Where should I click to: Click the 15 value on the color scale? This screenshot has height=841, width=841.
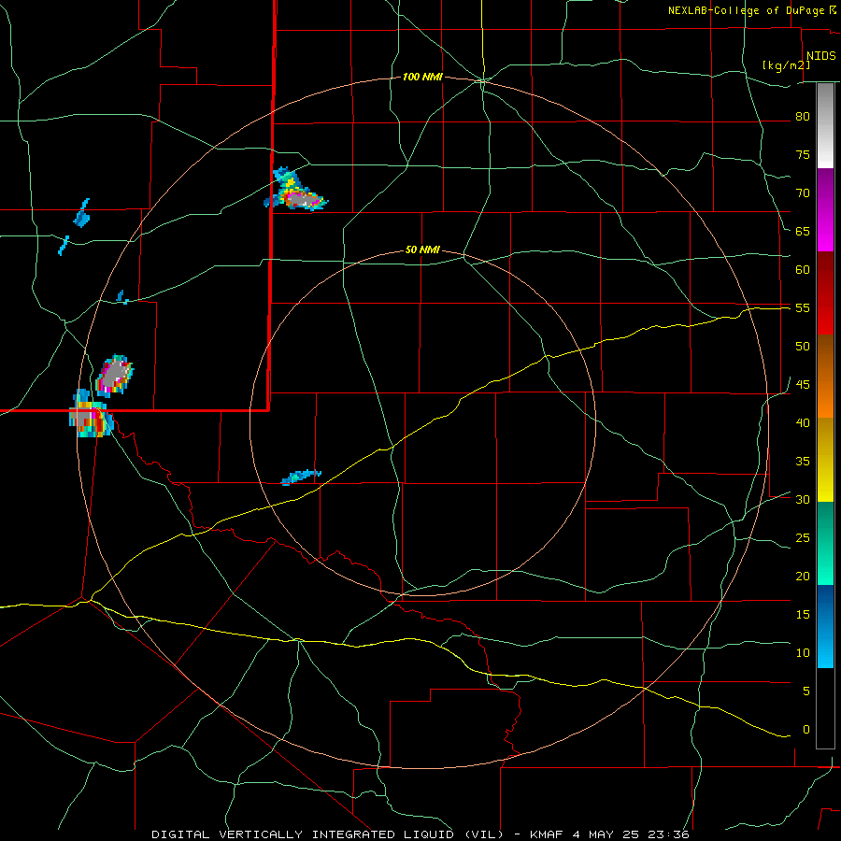803,615
